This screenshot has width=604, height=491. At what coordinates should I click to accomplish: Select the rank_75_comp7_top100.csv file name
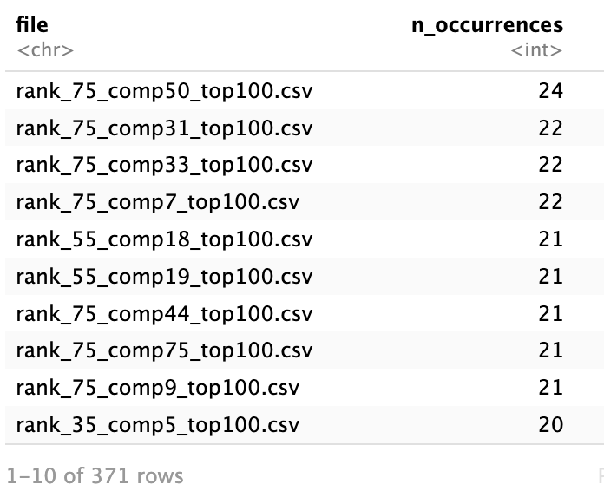157,202
